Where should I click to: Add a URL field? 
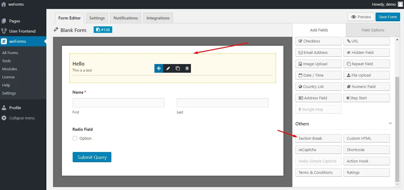click(367, 41)
